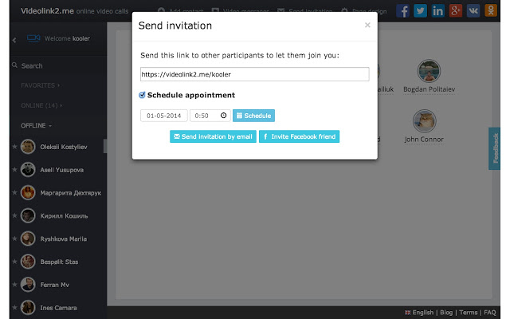This screenshot has width=510, height=319.
Task: Click the Twitter share icon
Action: tap(421, 11)
